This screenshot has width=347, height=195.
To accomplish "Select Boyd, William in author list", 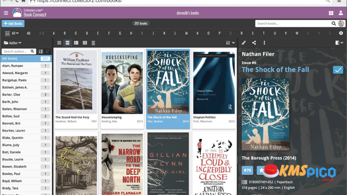I will pyautogui.click(x=26, y=181).
